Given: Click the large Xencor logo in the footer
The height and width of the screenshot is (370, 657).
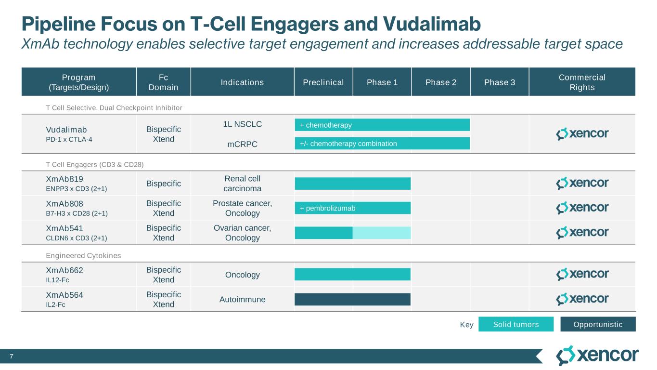Looking at the screenshot, I should coord(597,356).
